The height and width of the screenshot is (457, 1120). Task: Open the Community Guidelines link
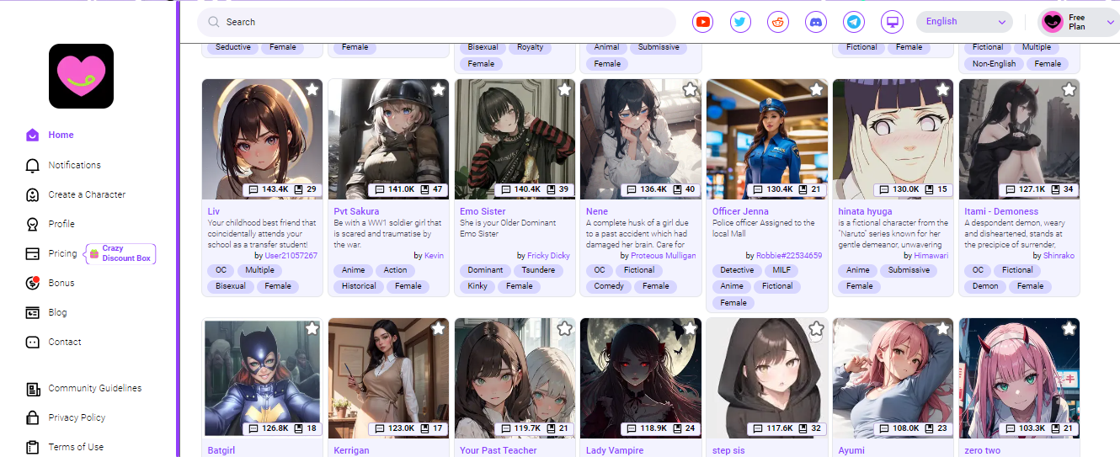click(x=95, y=388)
